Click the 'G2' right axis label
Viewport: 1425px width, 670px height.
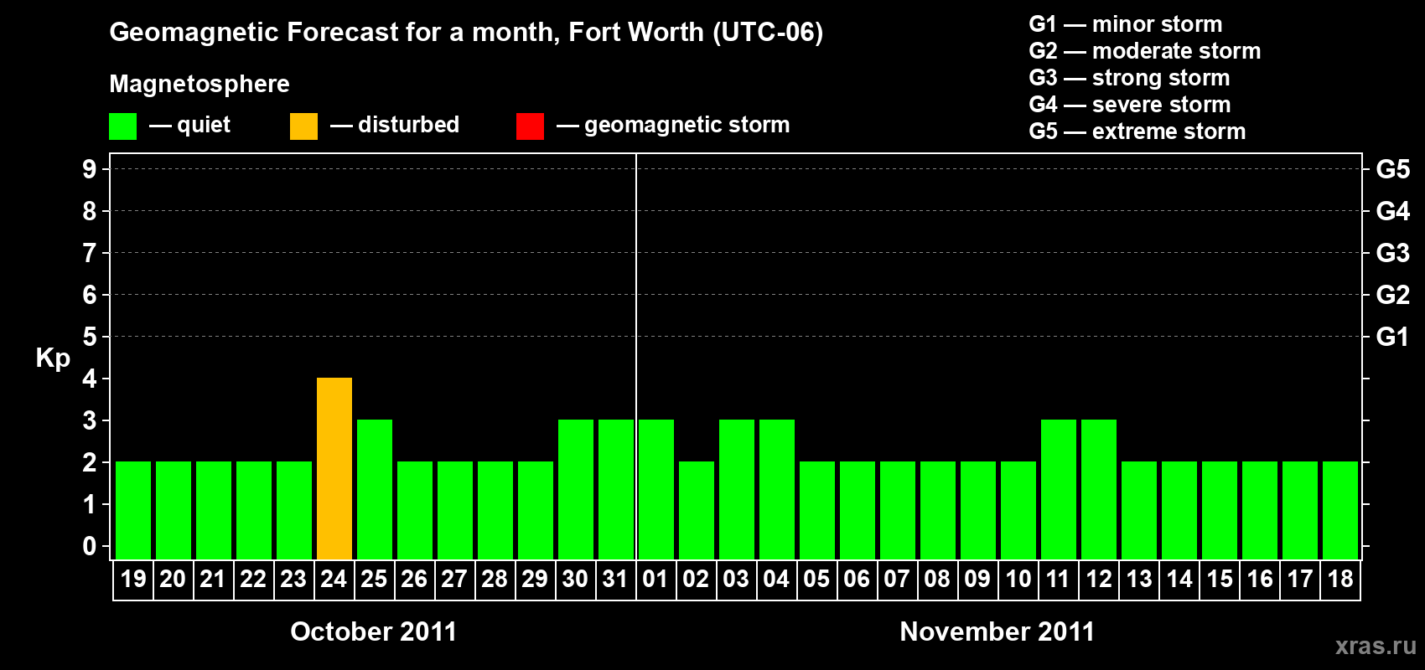[1393, 295]
